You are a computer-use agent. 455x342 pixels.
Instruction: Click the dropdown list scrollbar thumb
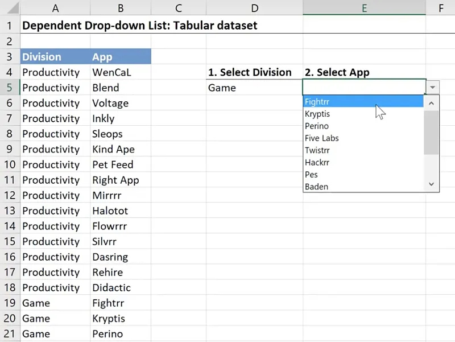[x=431, y=132]
